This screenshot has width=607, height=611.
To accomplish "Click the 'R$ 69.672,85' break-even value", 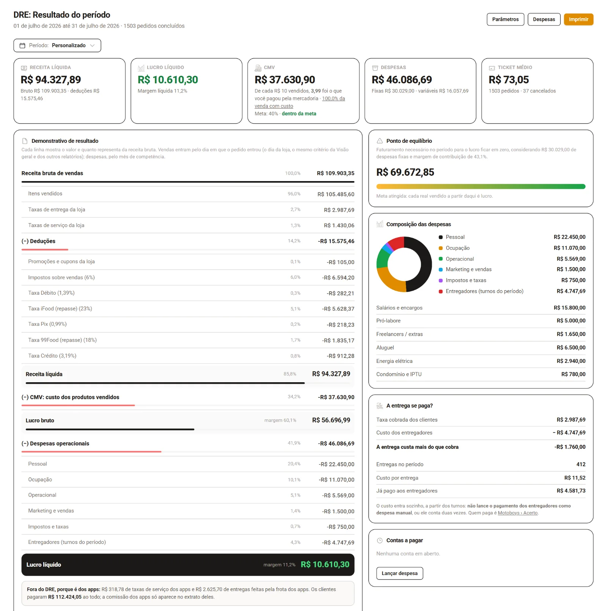I will (405, 173).
